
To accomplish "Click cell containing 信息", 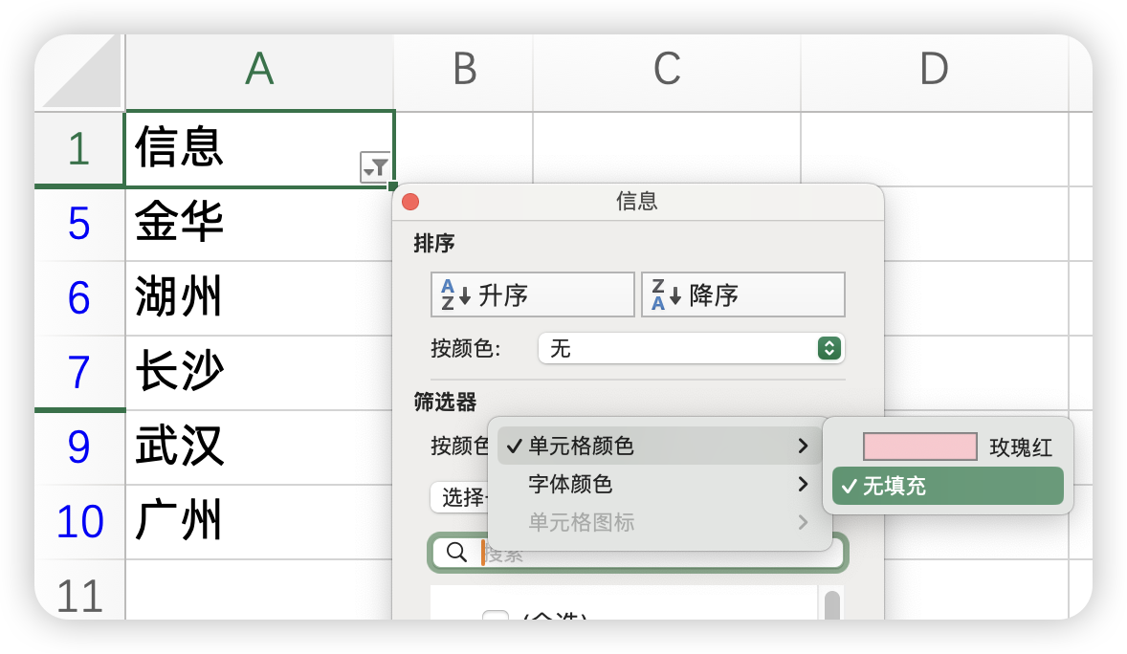I will click(259, 149).
